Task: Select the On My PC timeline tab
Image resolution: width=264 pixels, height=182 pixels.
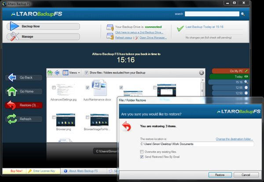Action: 230,71
